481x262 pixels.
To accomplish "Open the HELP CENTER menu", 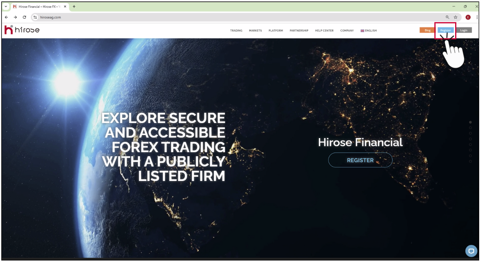I will click(324, 31).
